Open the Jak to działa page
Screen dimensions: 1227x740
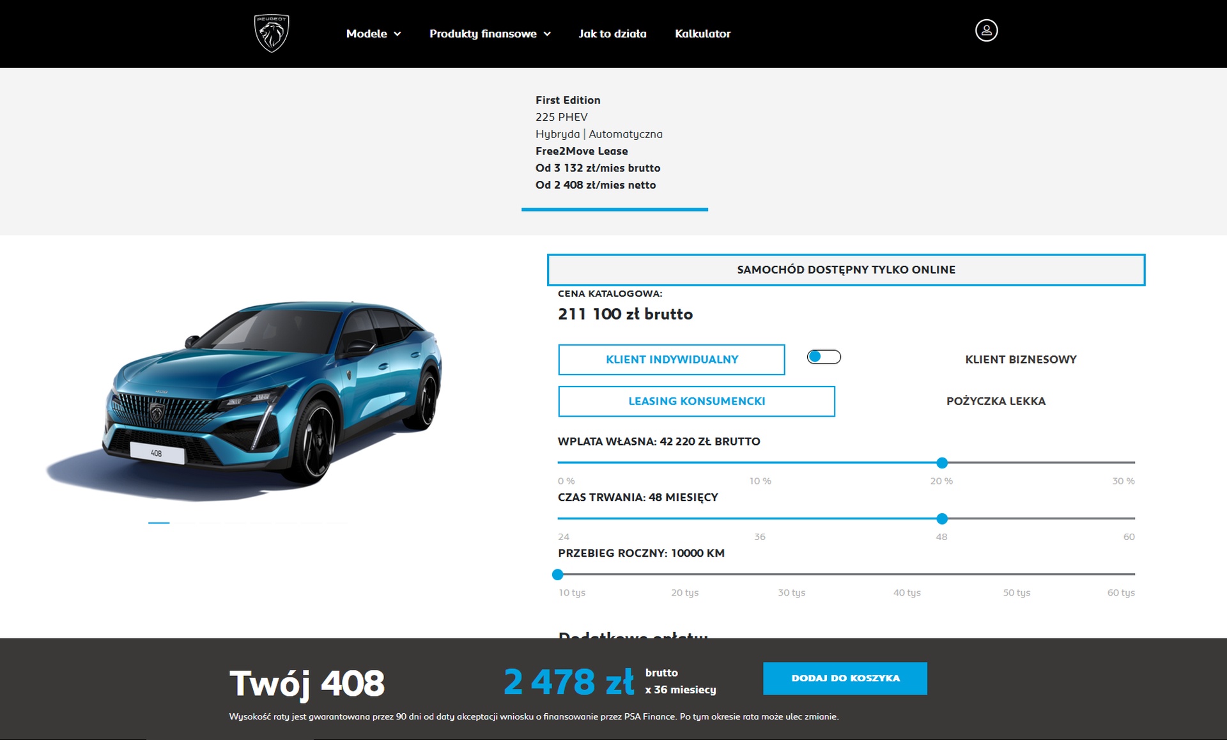[x=612, y=34]
